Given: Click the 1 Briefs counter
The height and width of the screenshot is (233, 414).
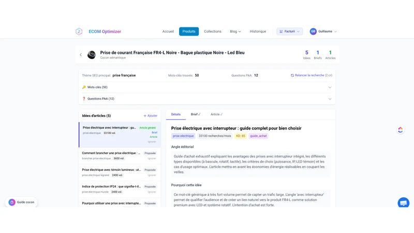Looking at the screenshot, I should [318, 55].
